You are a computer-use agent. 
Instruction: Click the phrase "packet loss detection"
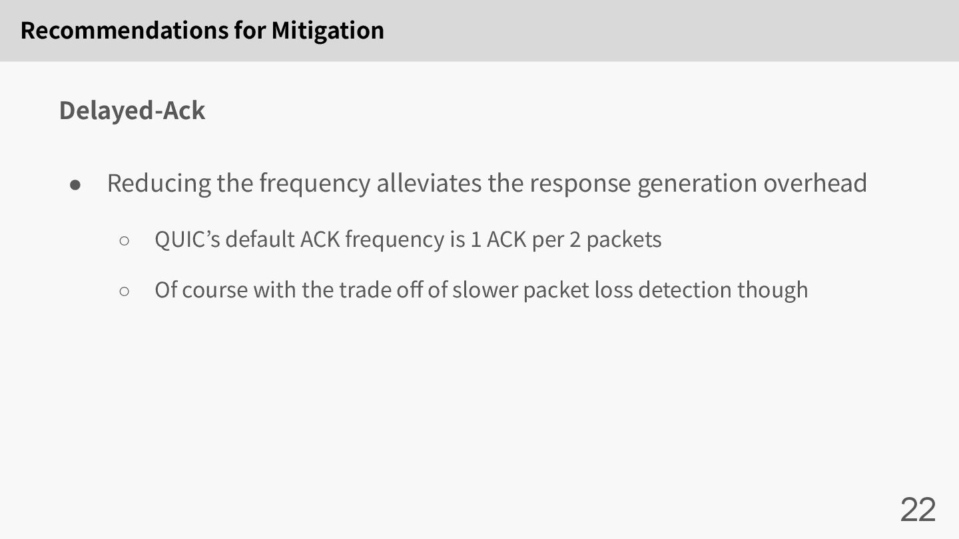click(627, 290)
